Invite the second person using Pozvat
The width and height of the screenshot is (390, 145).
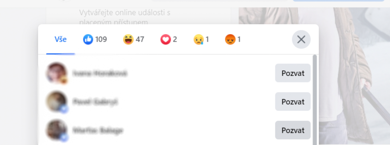tap(293, 102)
